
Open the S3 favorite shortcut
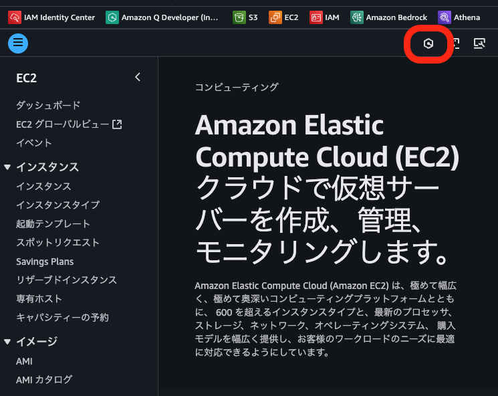(x=245, y=17)
